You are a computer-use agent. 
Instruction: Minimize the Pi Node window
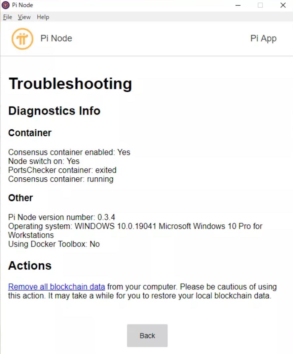coord(238,5)
